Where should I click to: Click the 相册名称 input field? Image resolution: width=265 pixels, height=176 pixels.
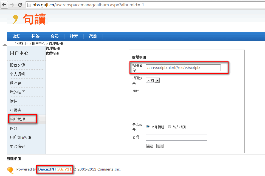pyautogui.click(x=183, y=68)
